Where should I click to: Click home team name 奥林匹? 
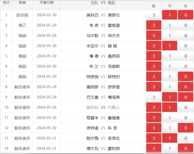pyautogui.click(x=92, y=15)
